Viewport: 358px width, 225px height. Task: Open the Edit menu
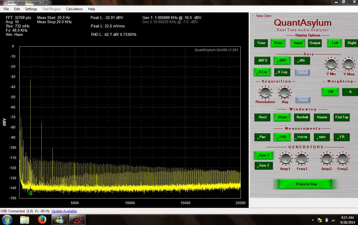[17, 9]
